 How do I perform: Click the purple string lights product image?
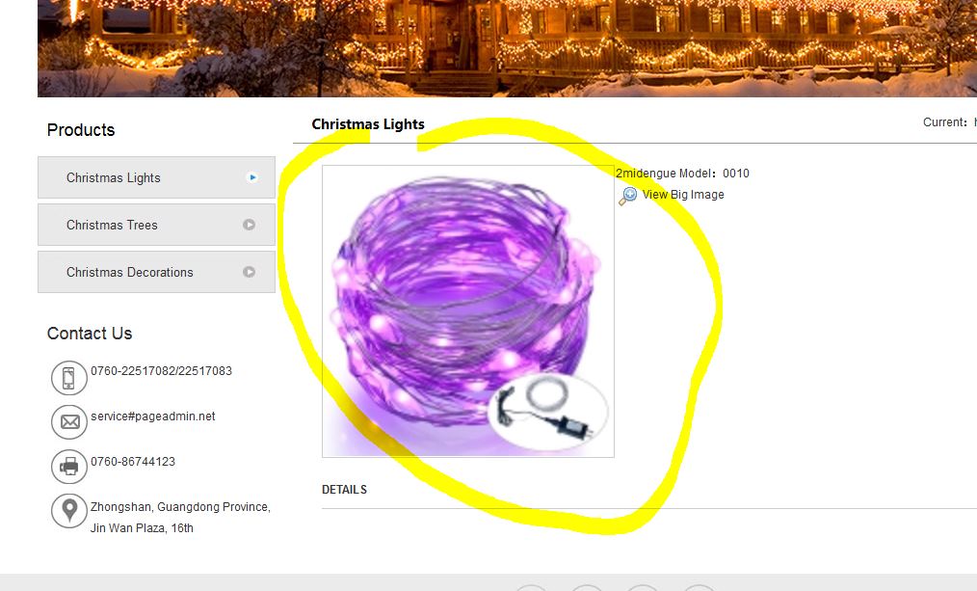click(x=468, y=311)
